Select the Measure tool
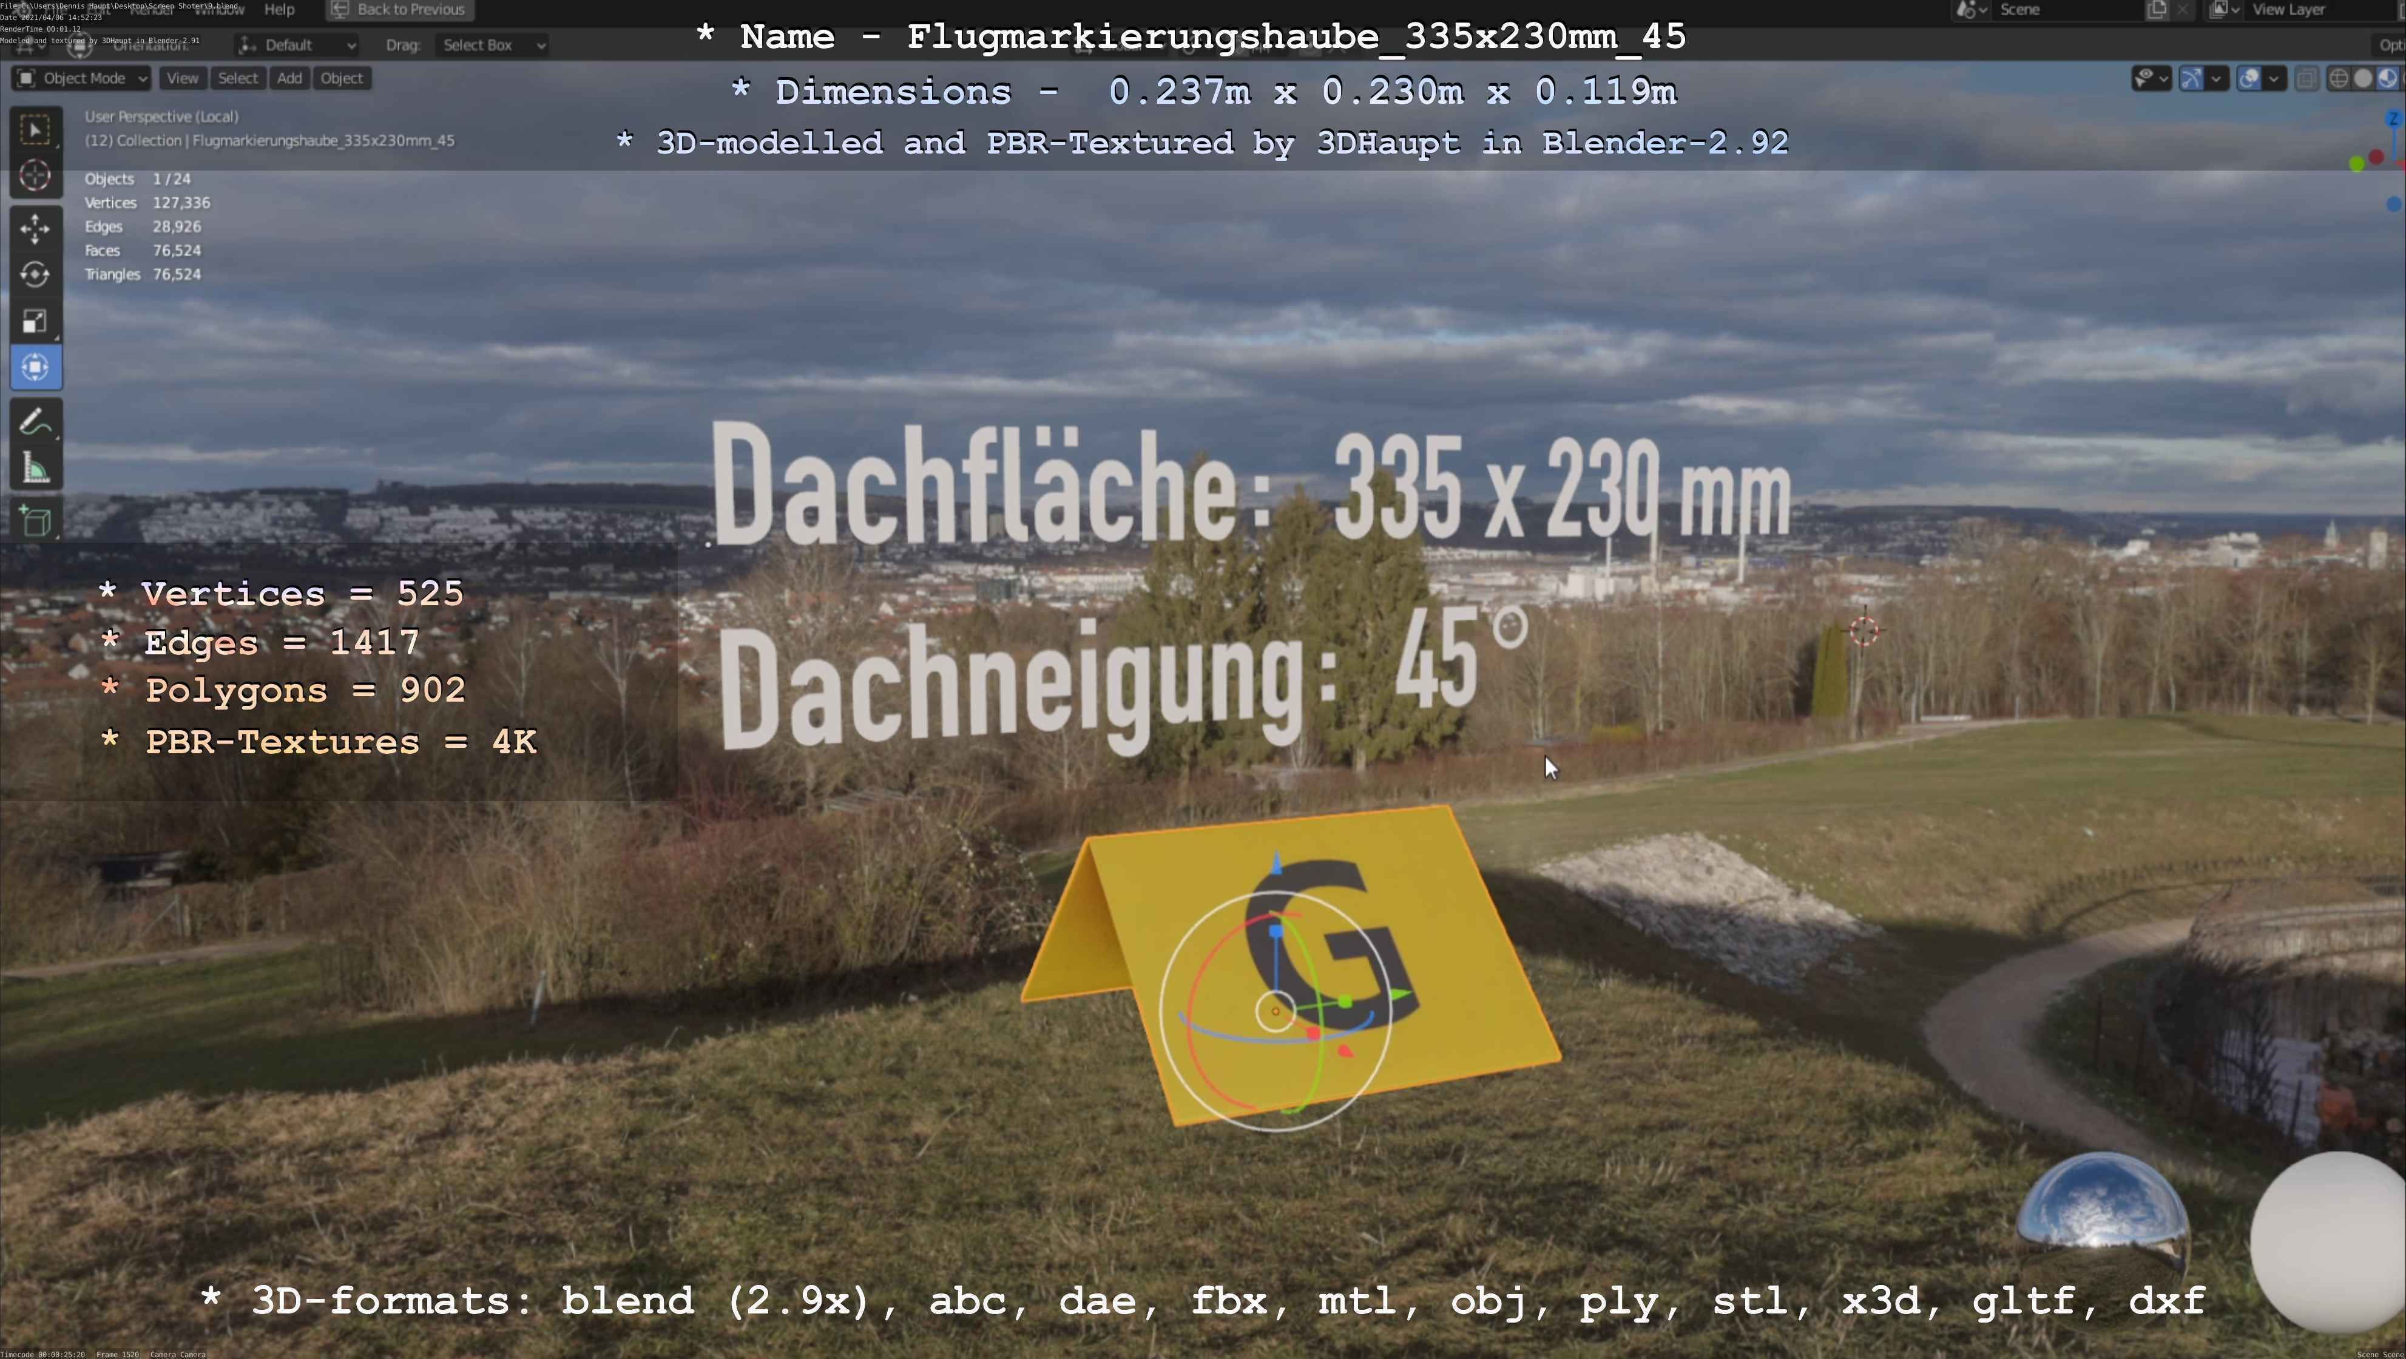This screenshot has width=2406, height=1359. click(x=35, y=469)
